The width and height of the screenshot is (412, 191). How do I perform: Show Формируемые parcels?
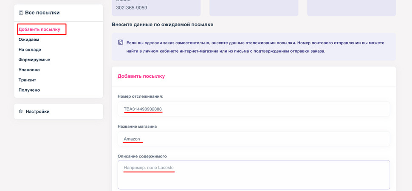[x=34, y=60]
